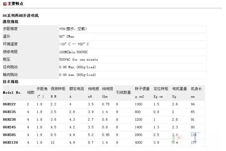Select model 86HS38 in the table
Image resolution: width=226 pixels, height=151 pixels.
[9, 119]
